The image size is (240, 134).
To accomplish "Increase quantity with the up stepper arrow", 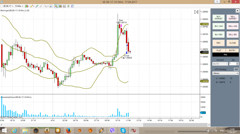I will click(237, 63).
